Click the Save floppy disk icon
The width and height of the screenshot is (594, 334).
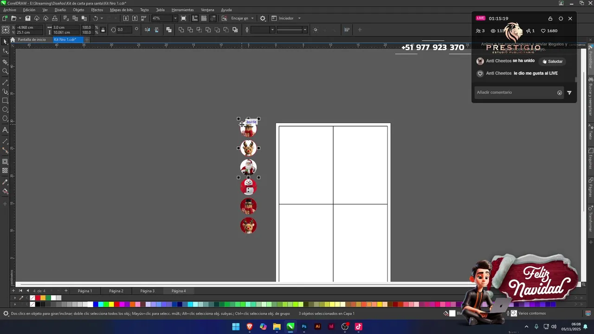(28, 18)
